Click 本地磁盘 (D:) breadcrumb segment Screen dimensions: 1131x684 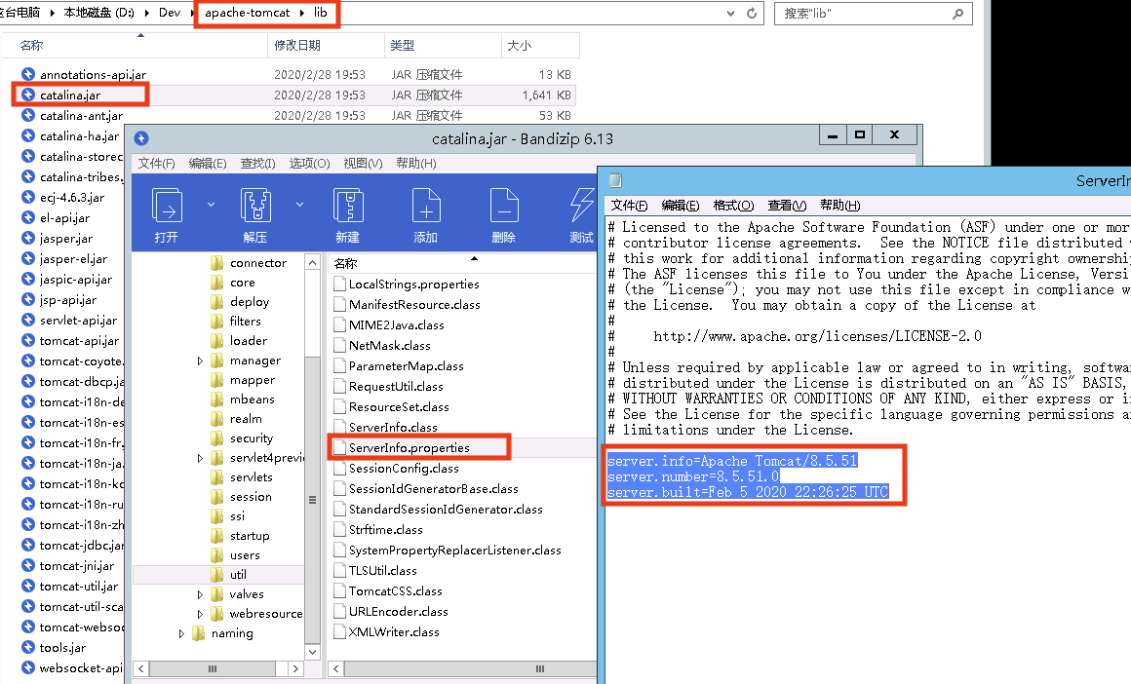(98, 13)
